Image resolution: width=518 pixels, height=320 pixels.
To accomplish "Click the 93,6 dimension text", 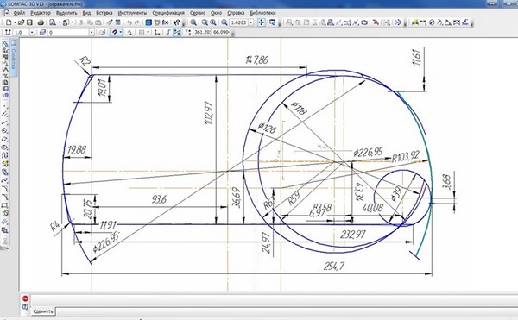I will [159, 199].
